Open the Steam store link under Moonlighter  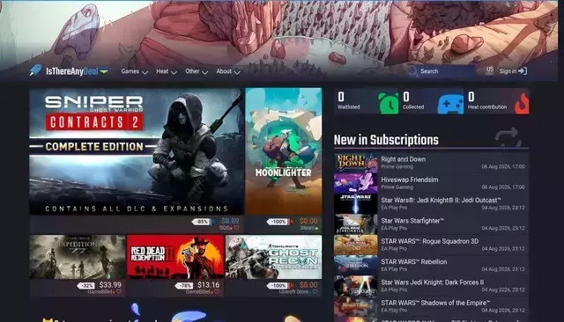tap(308, 228)
